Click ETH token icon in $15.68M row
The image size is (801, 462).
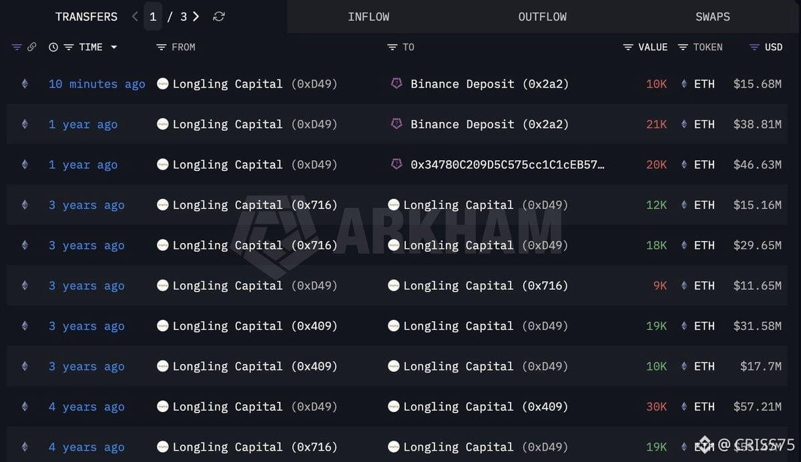point(684,84)
